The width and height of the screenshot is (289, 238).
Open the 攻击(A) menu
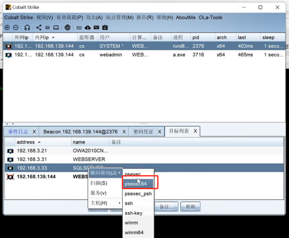click(x=94, y=17)
